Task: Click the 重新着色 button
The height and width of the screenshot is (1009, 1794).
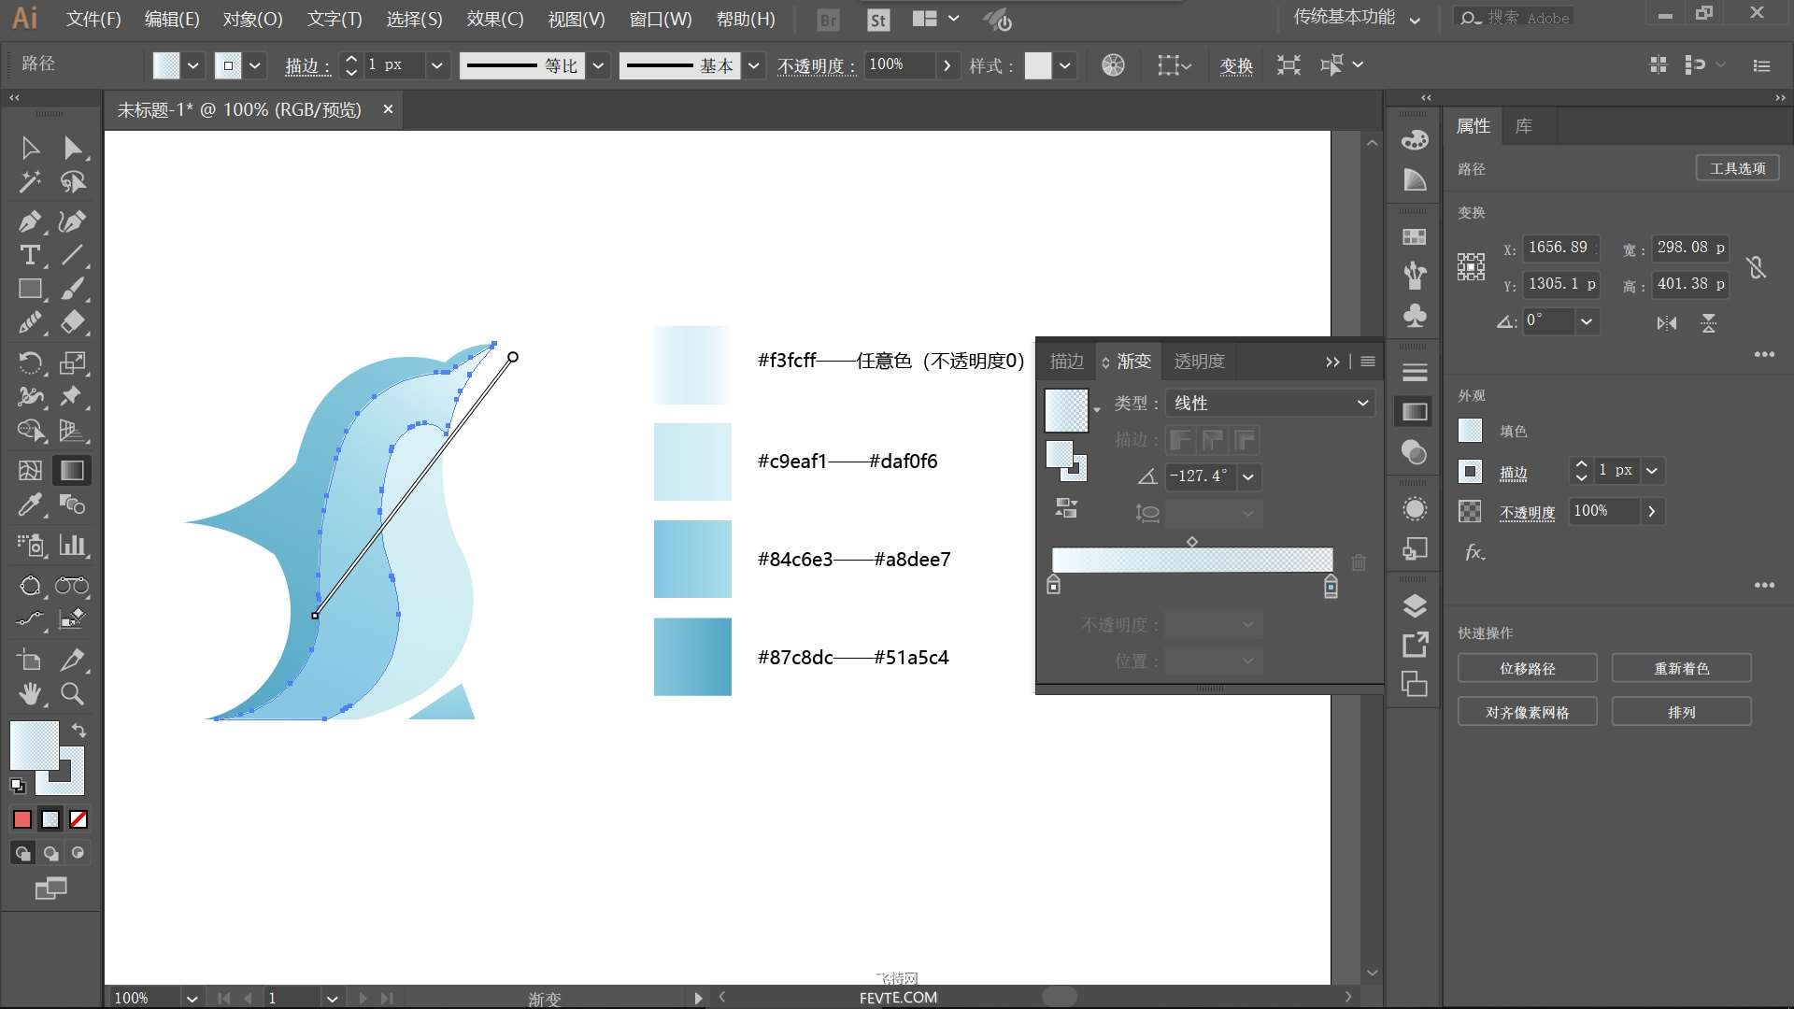Action: click(1681, 669)
